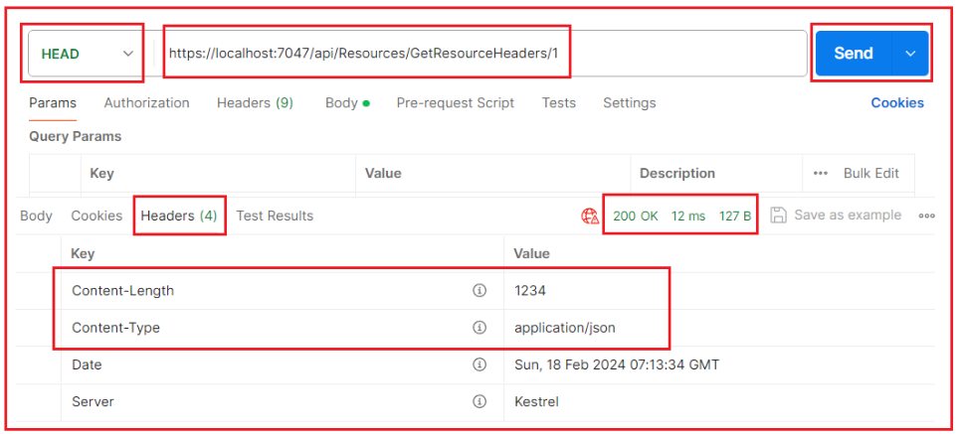Click the Content-Type info icon

click(479, 328)
